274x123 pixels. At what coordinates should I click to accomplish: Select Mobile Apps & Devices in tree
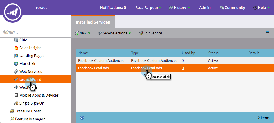coord(39,95)
